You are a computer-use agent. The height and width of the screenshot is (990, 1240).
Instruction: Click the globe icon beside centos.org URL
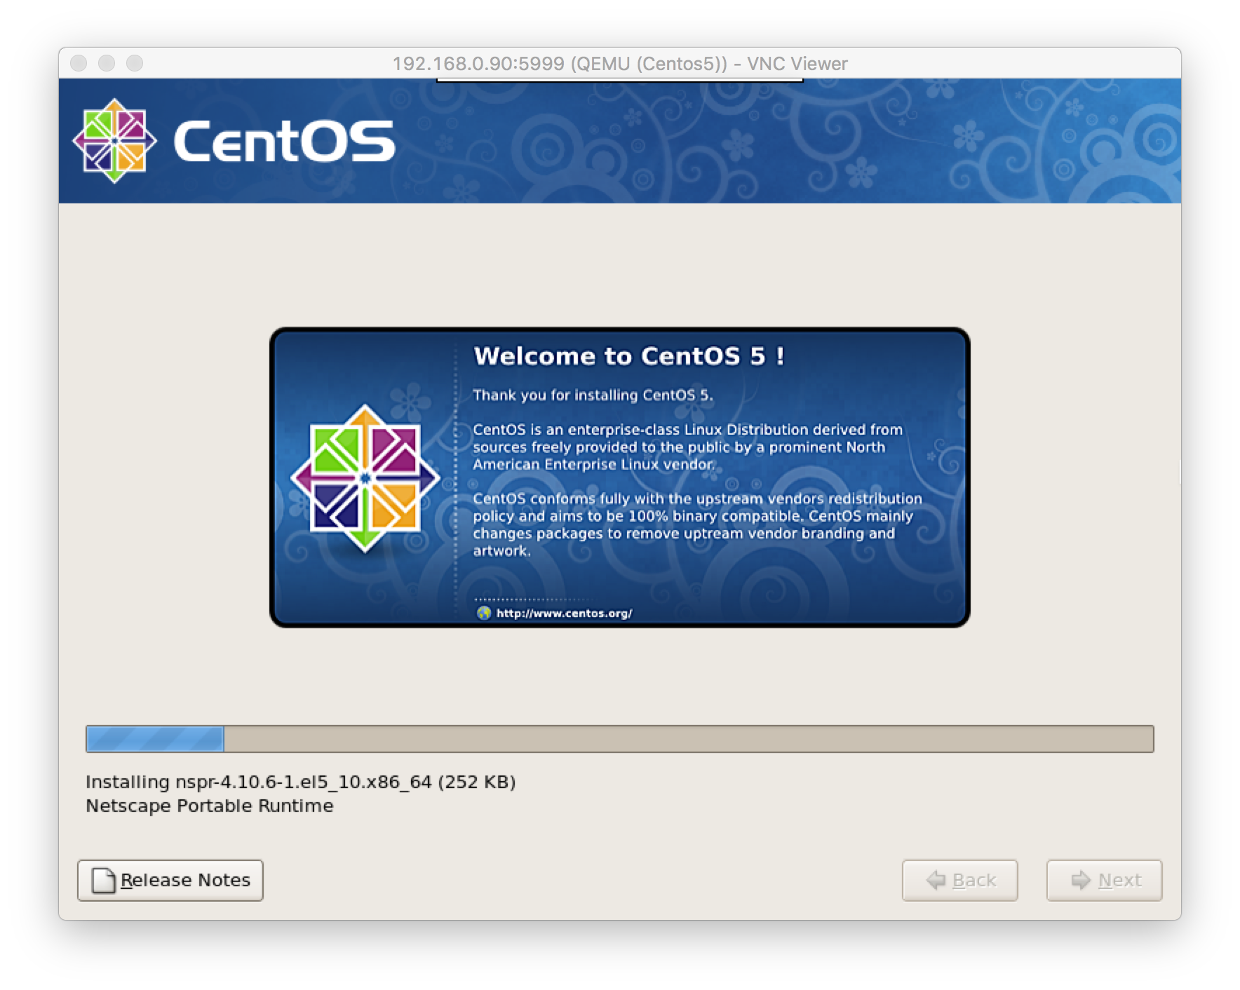483,613
